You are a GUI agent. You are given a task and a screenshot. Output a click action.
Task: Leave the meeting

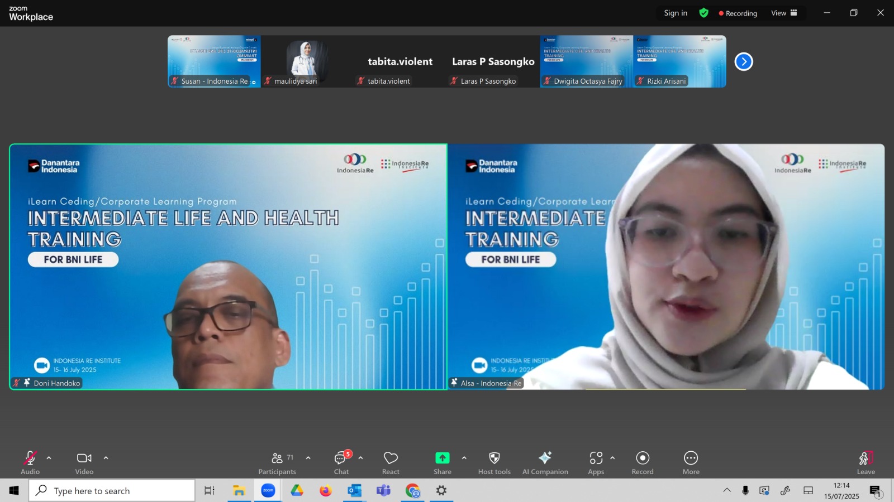click(x=866, y=463)
